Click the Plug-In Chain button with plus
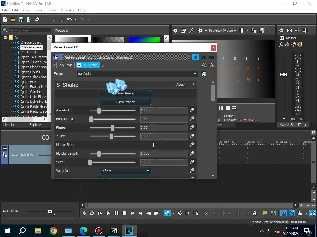The image size is (317, 237). [204, 65]
